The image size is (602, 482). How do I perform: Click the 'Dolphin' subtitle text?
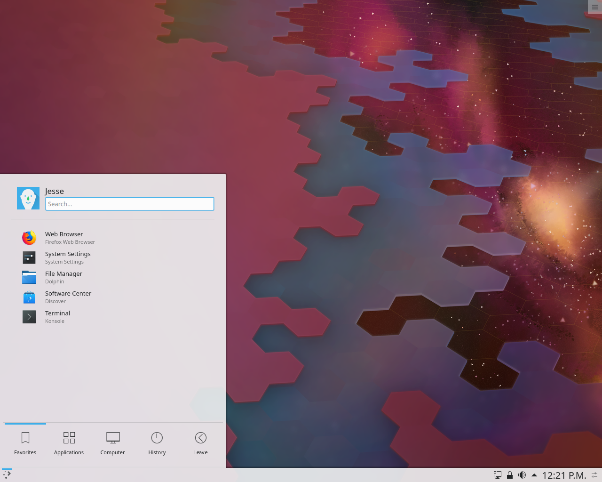pyautogui.click(x=55, y=281)
